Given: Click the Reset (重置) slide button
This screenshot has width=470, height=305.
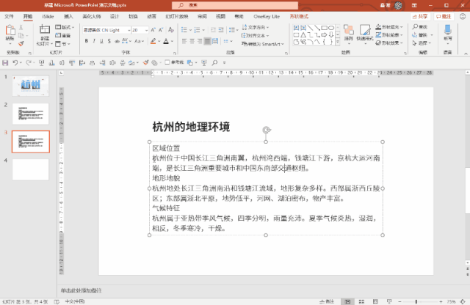Looking at the screenshot, I should coord(62,35).
